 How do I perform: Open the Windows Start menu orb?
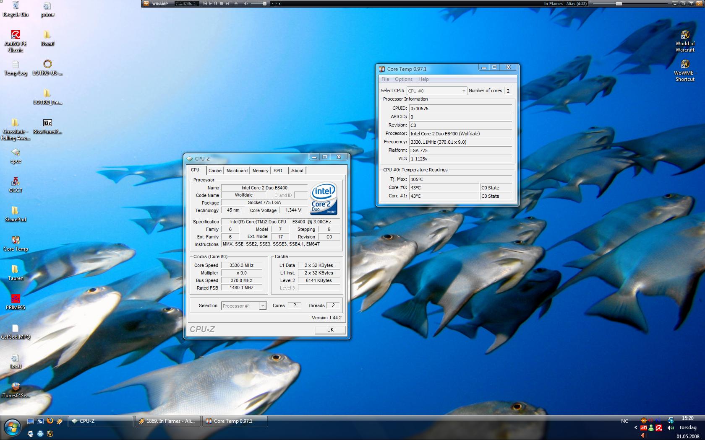[x=13, y=428]
